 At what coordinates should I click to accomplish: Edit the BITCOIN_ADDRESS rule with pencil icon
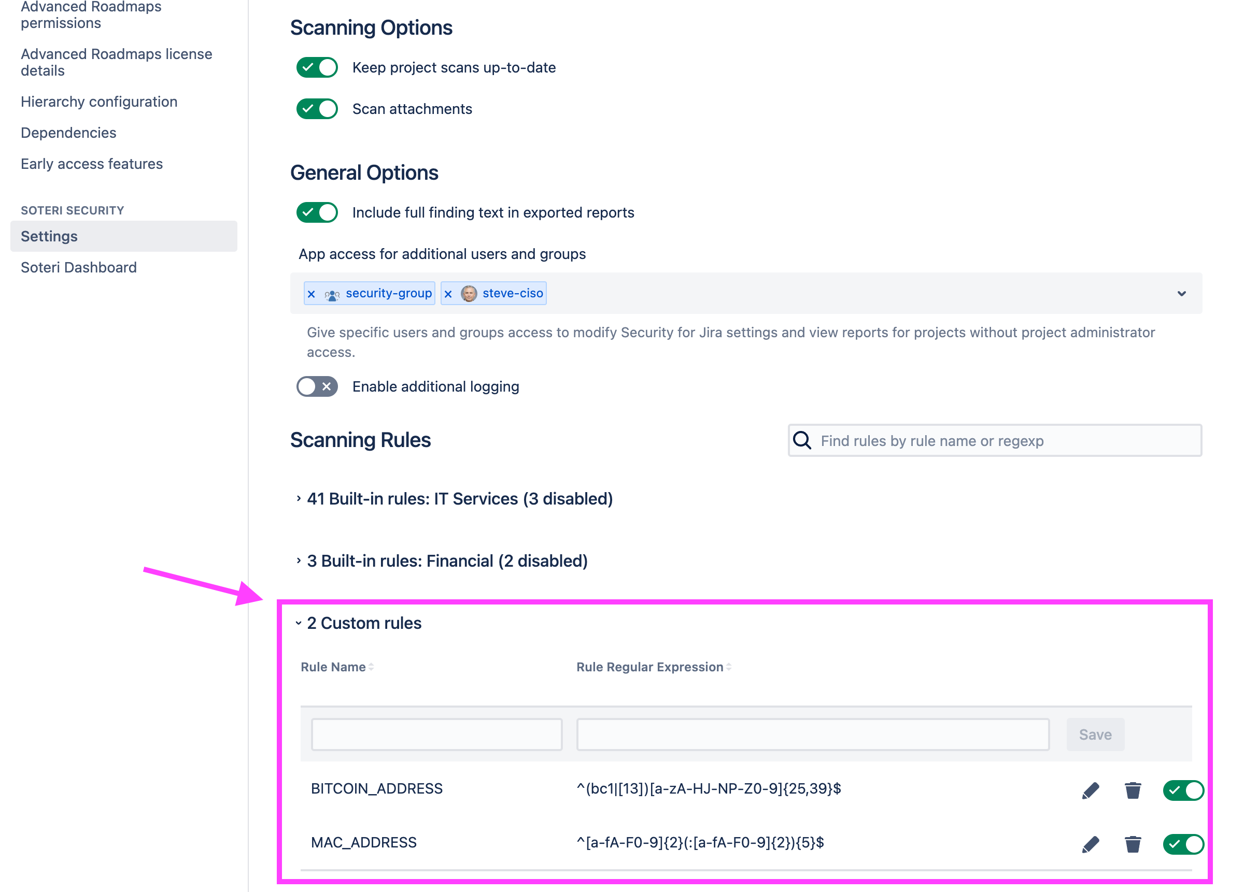tap(1090, 790)
